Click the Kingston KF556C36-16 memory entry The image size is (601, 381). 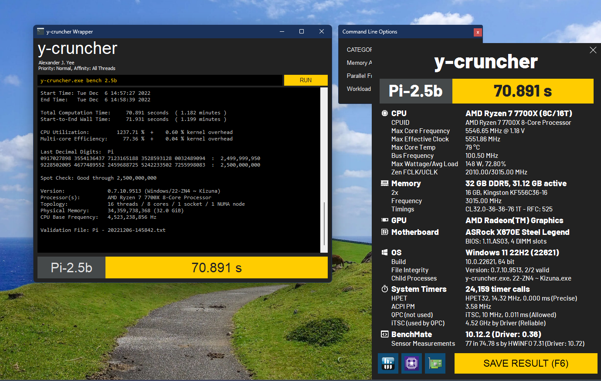[x=506, y=192]
